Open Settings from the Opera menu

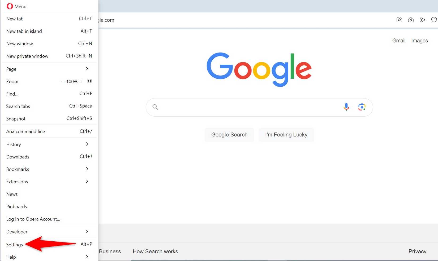tap(14, 245)
